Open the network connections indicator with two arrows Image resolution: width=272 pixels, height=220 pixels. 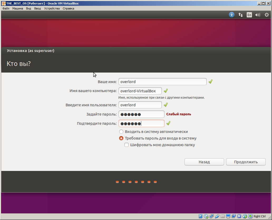click(240, 15)
